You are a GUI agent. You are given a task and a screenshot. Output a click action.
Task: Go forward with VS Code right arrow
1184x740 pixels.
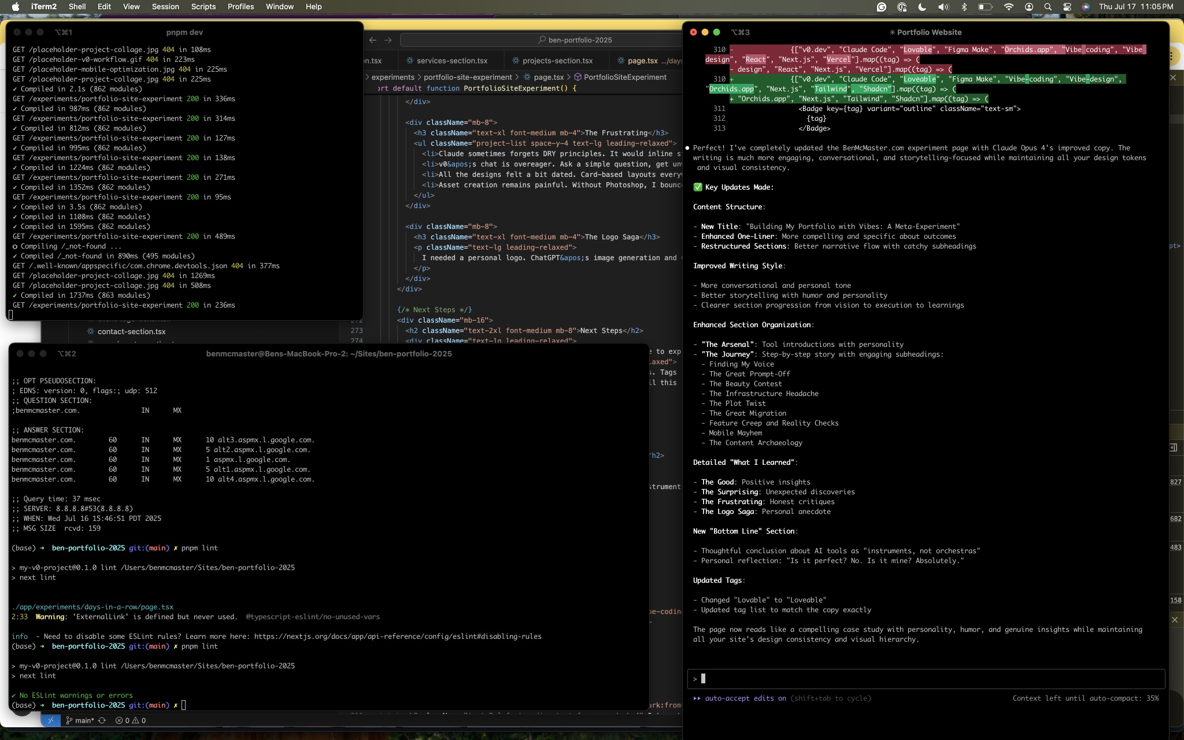[388, 40]
